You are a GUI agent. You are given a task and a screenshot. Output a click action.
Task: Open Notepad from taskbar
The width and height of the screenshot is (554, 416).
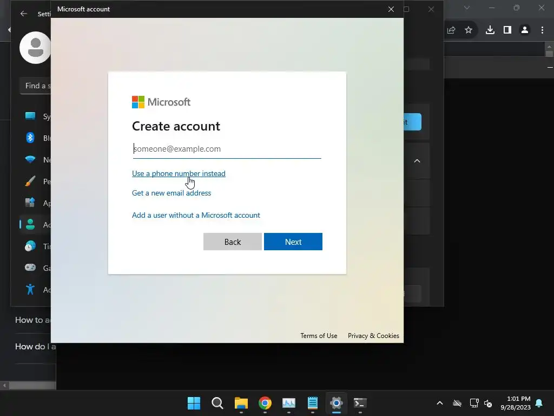point(313,403)
